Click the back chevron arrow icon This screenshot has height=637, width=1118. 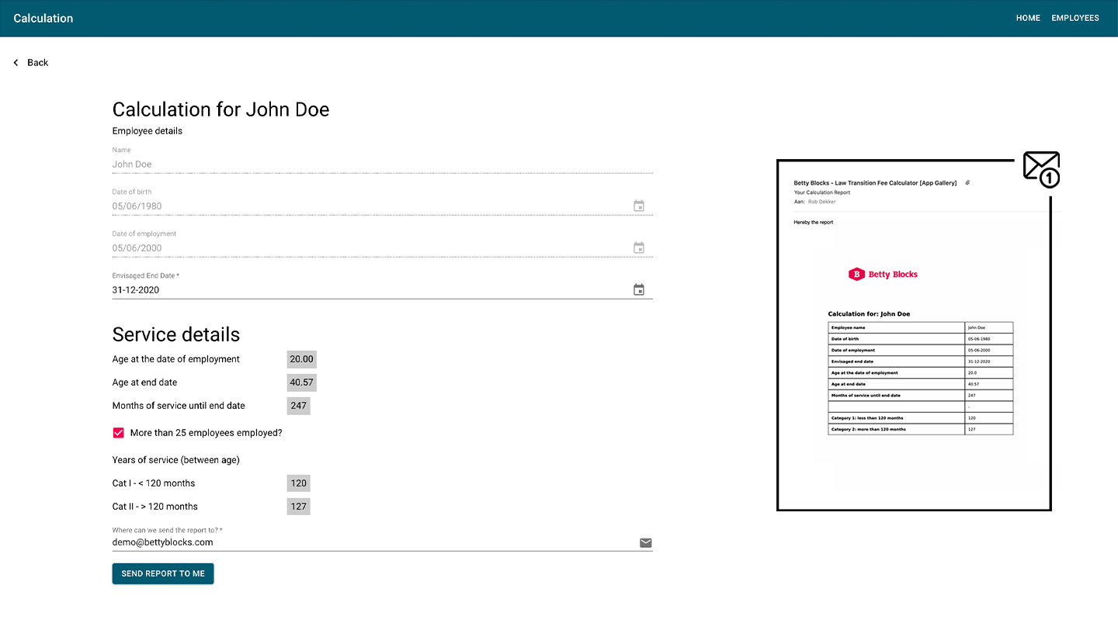(16, 63)
